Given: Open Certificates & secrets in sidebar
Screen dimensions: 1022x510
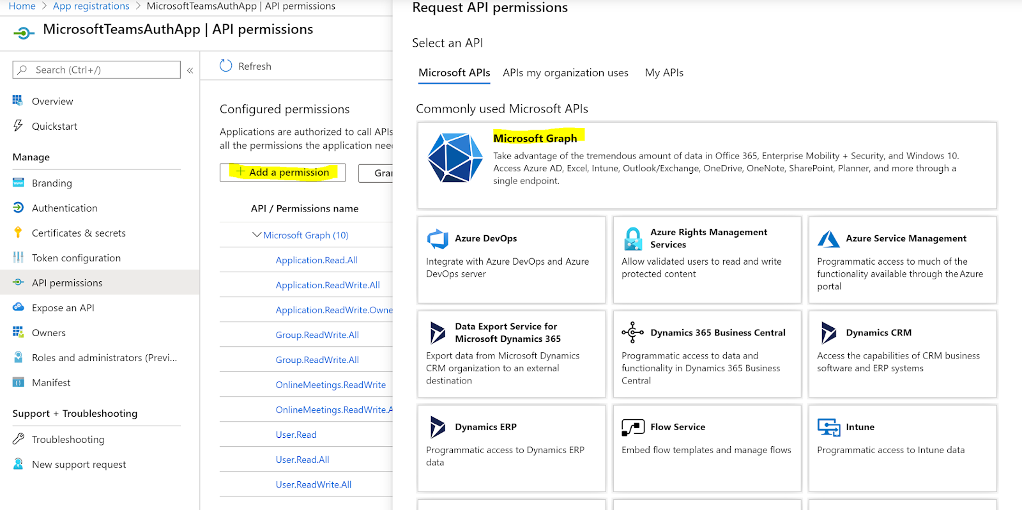Looking at the screenshot, I should tap(79, 233).
